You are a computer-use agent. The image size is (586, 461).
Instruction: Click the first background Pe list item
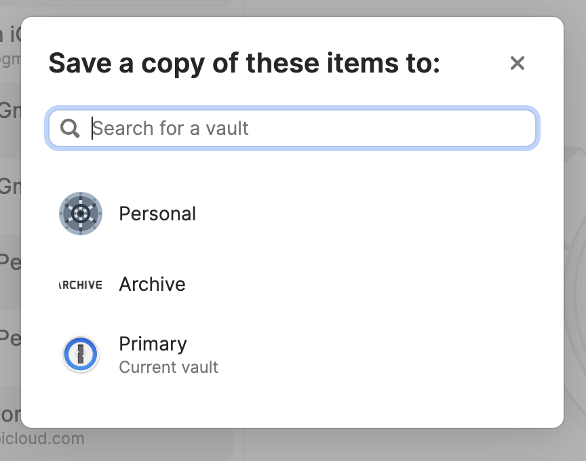coord(9,263)
